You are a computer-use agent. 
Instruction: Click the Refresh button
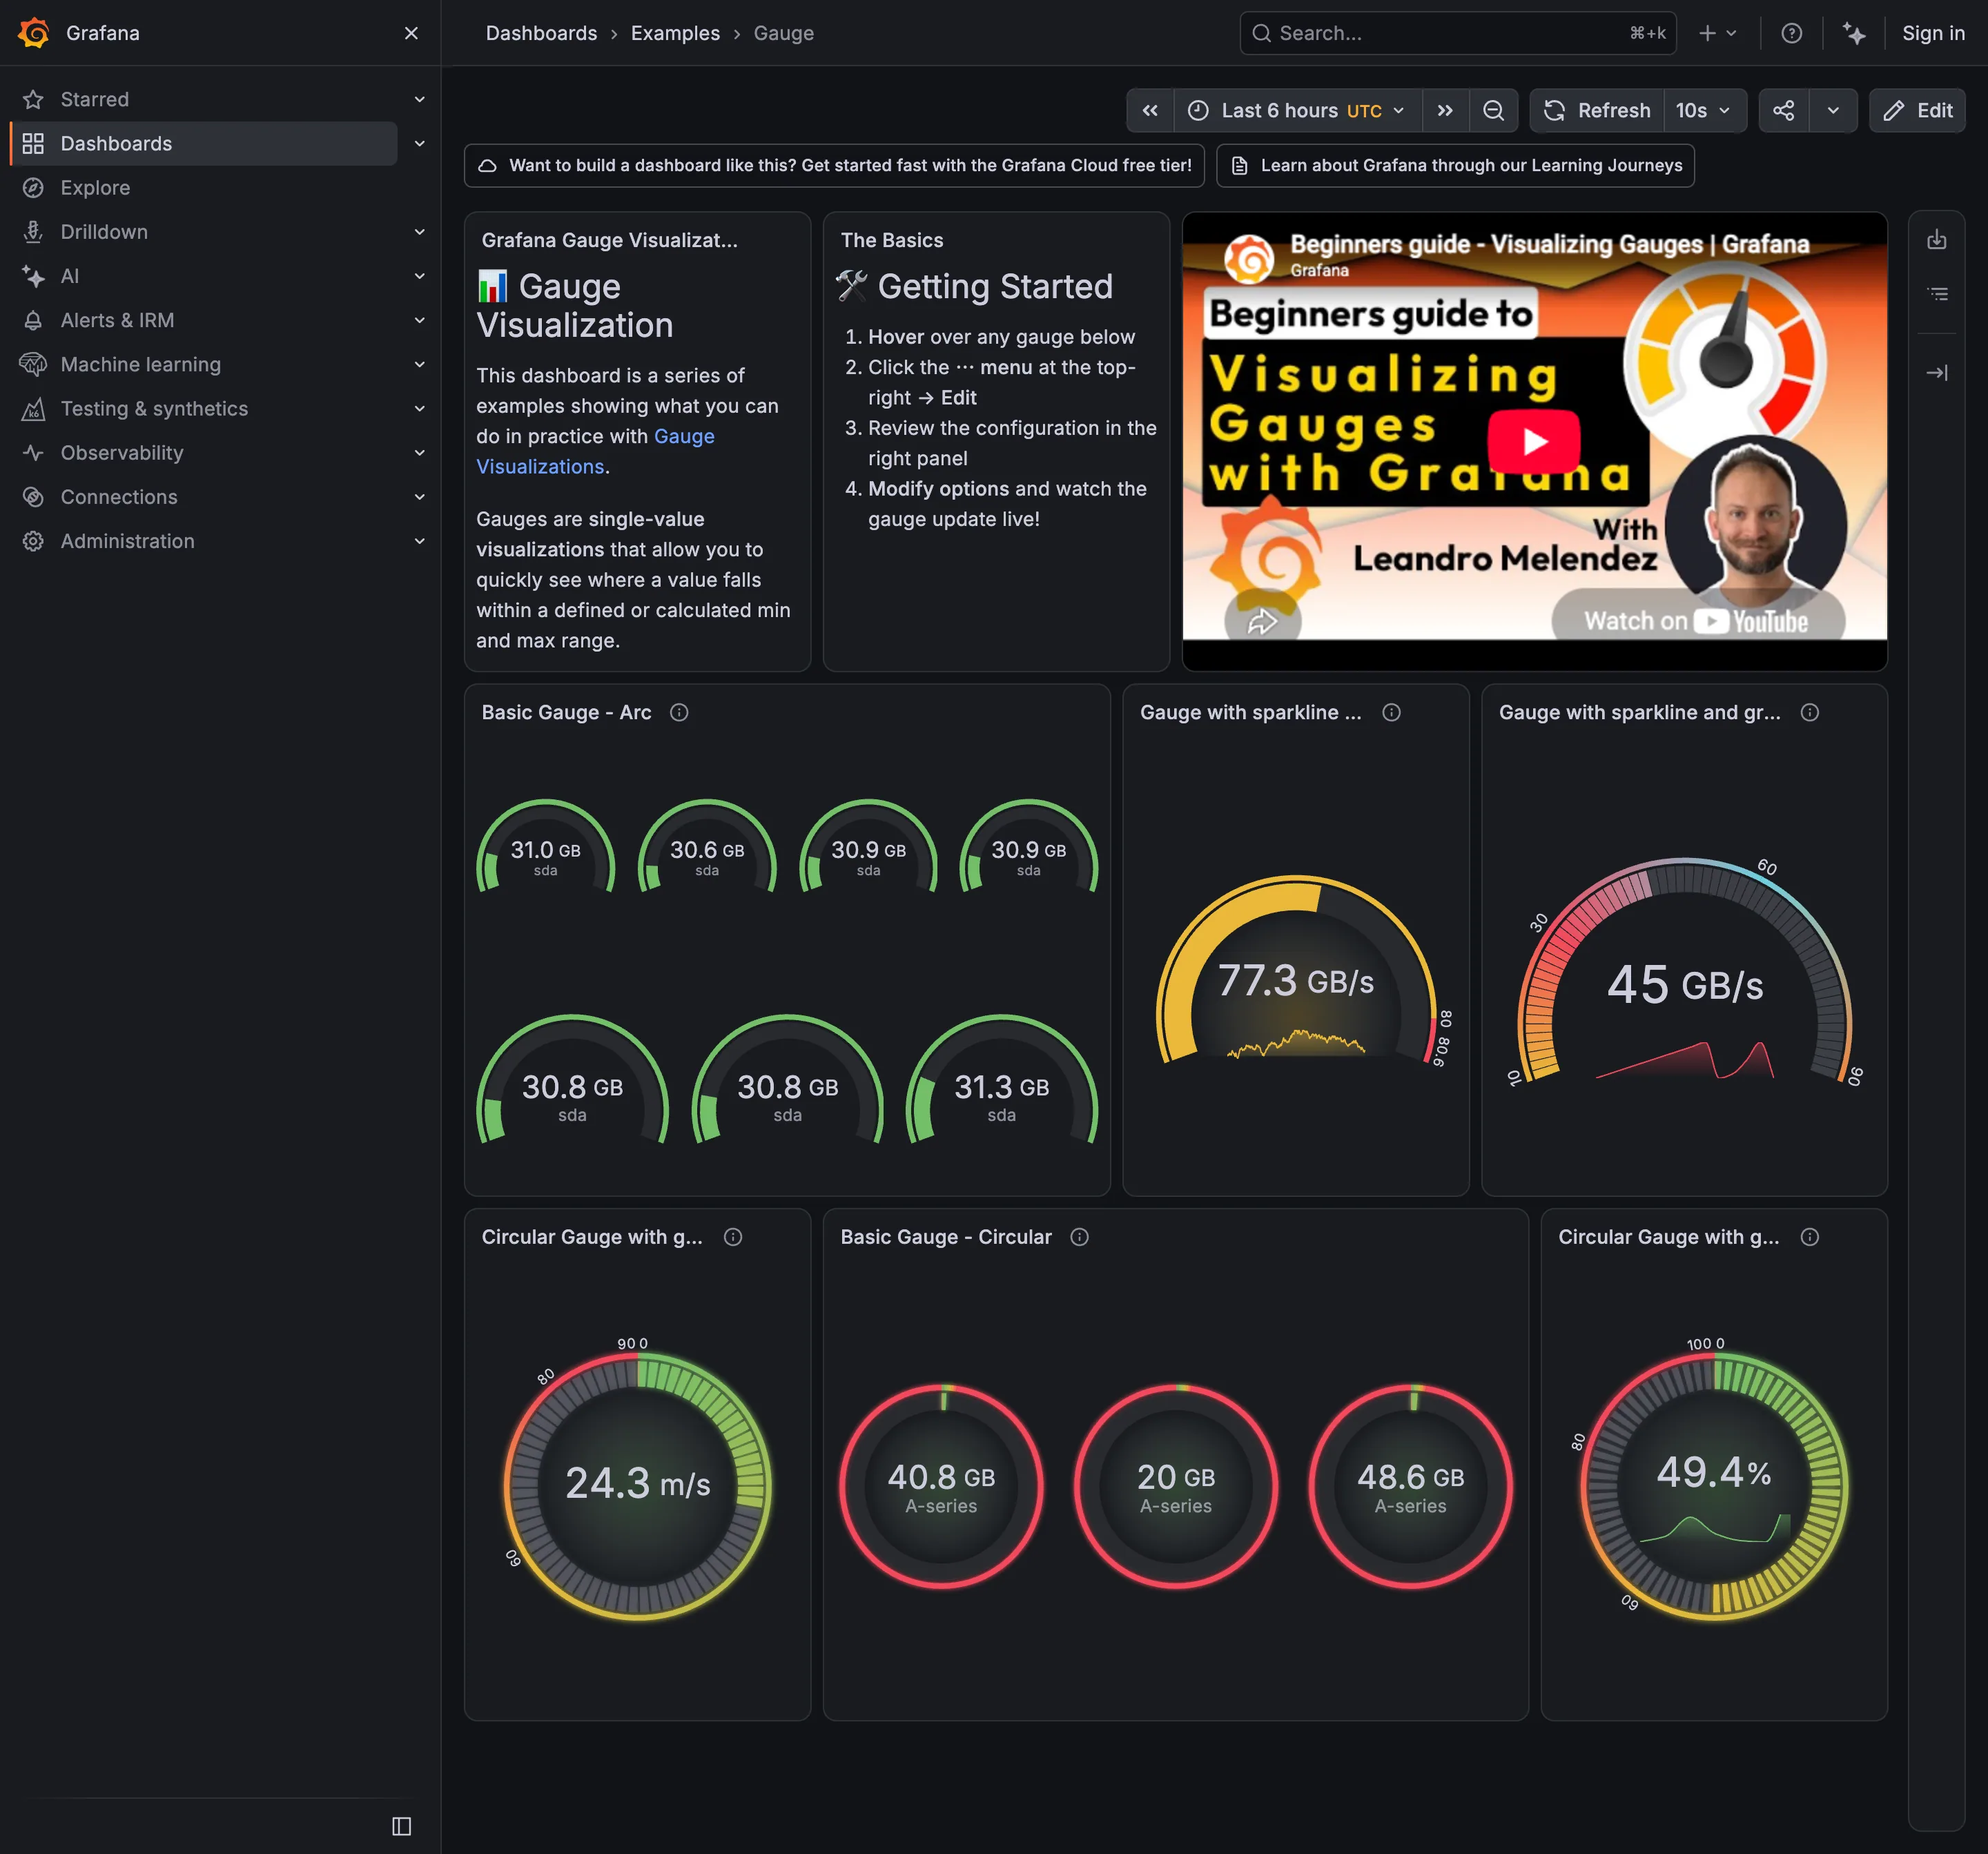coord(1597,110)
